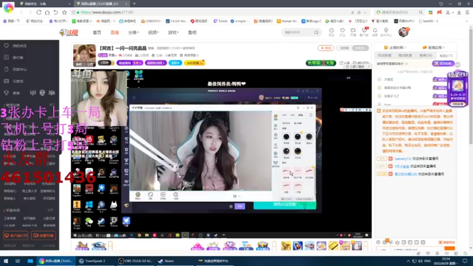This screenshot has width=473, height=266.
Task: Switch to the 钻粉(17) tab
Action: (446, 56)
